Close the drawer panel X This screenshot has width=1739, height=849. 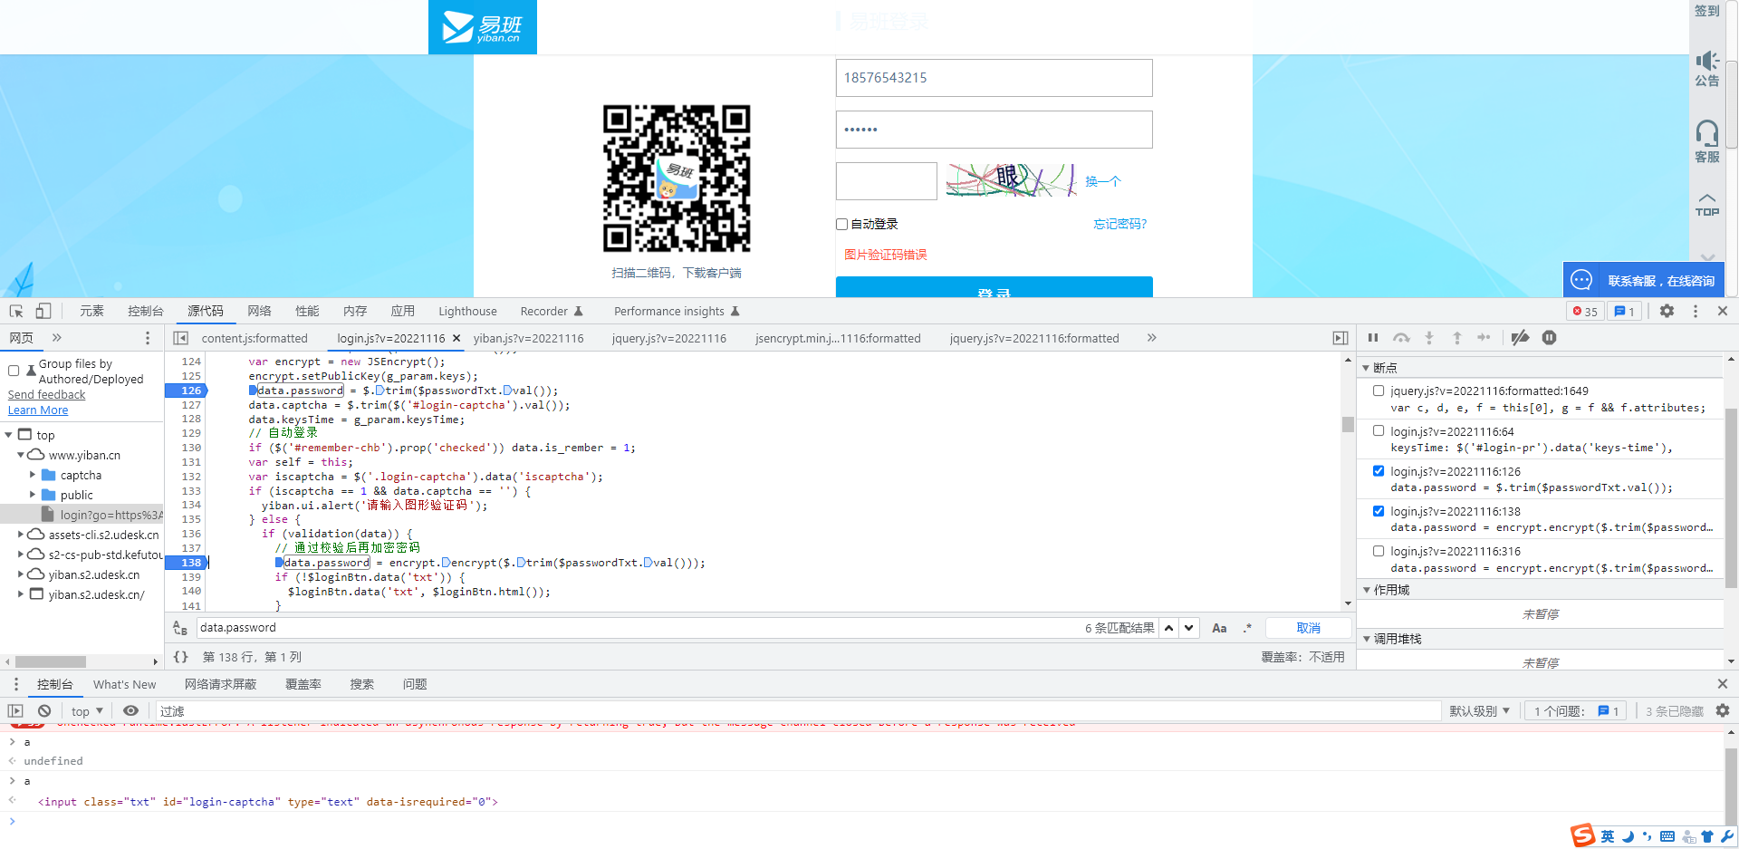point(1723,684)
